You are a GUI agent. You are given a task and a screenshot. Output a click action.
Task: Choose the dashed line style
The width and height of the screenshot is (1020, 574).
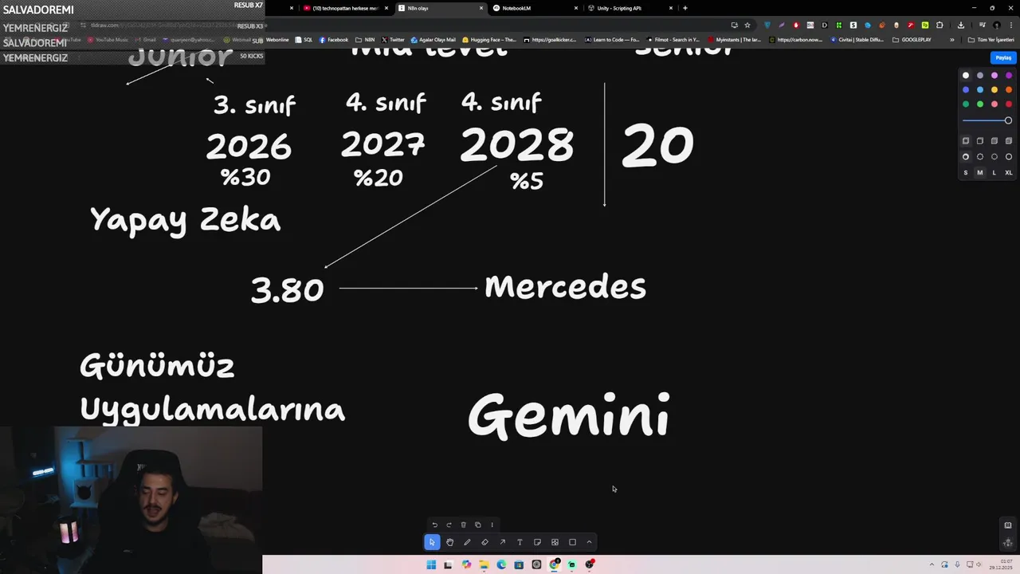(980, 157)
